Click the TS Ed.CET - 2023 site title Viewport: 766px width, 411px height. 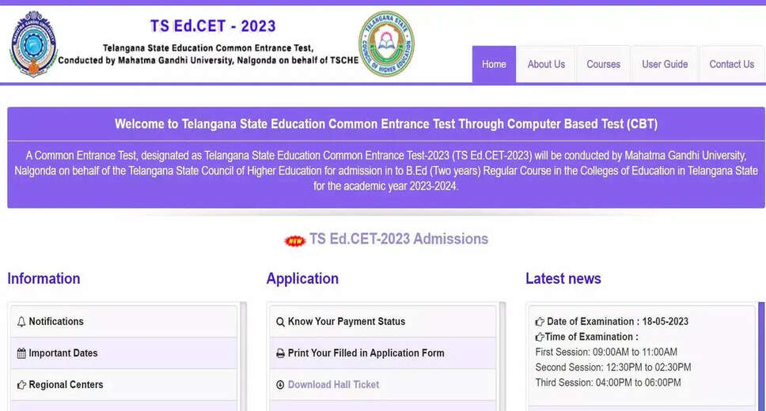tap(213, 26)
